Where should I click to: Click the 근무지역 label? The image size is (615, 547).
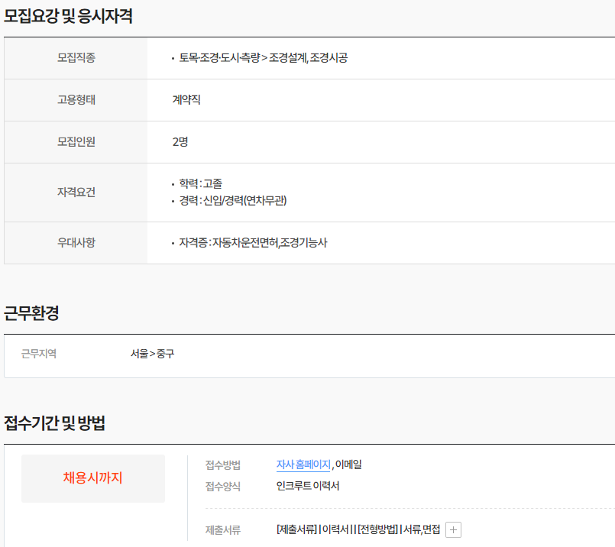click(x=39, y=354)
